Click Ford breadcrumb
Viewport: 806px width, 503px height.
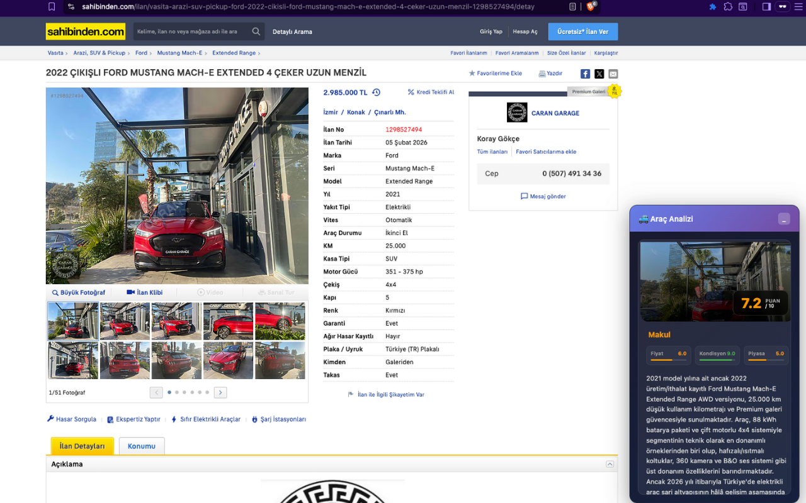coord(141,53)
